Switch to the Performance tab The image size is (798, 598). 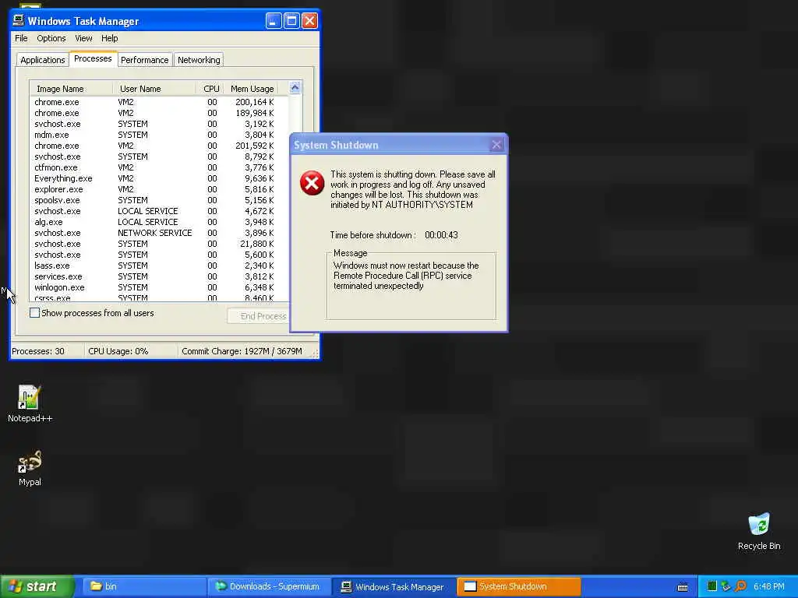tap(144, 60)
